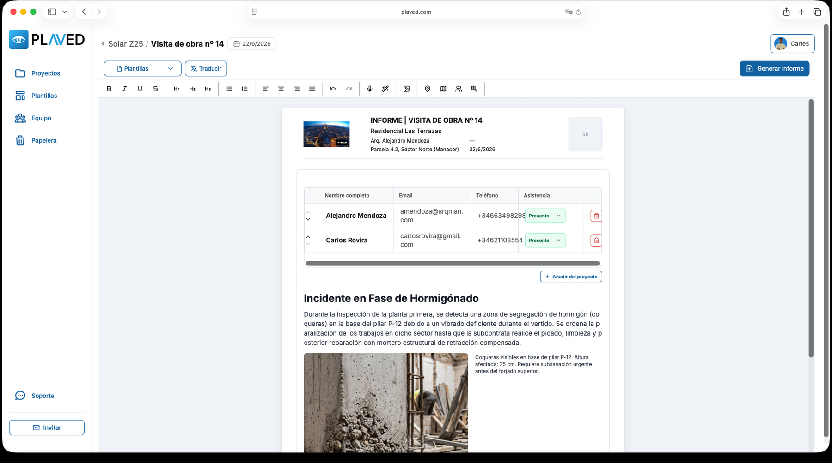The width and height of the screenshot is (832, 463).
Task: Click the Invitar button
Action: point(47,427)
